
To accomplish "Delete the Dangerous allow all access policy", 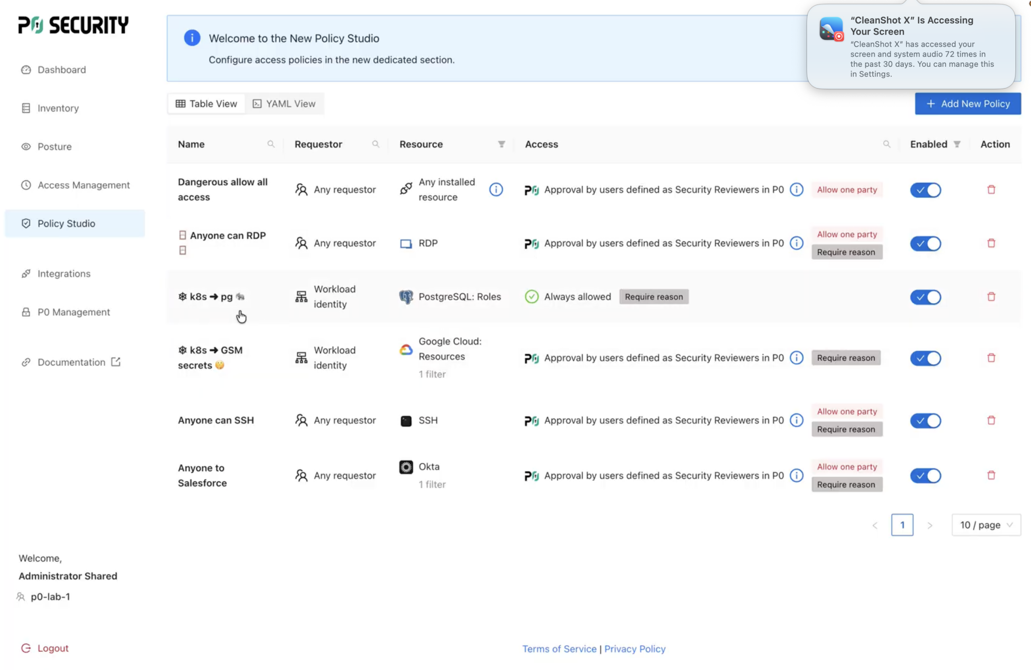I will (991, 190).
